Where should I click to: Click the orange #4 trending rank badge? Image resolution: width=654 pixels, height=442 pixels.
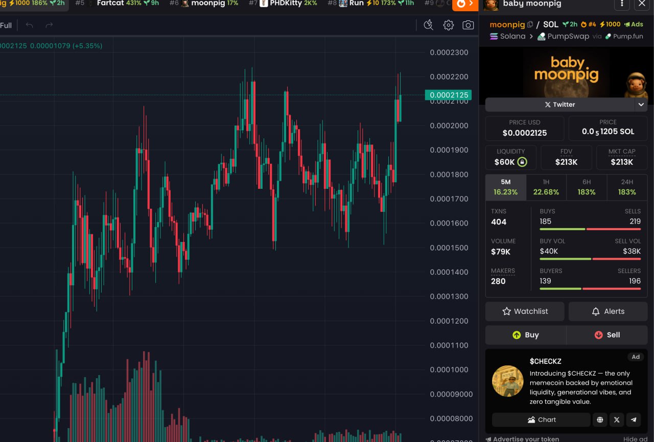coord(589,24)
